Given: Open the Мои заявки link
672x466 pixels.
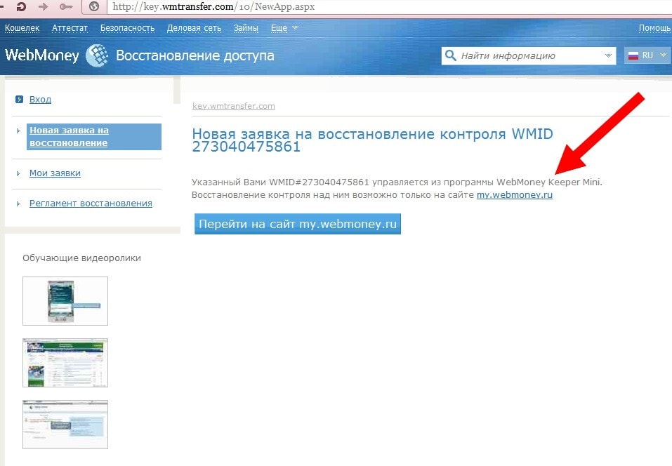Looking at the screenshot, I should click(55, 173).
